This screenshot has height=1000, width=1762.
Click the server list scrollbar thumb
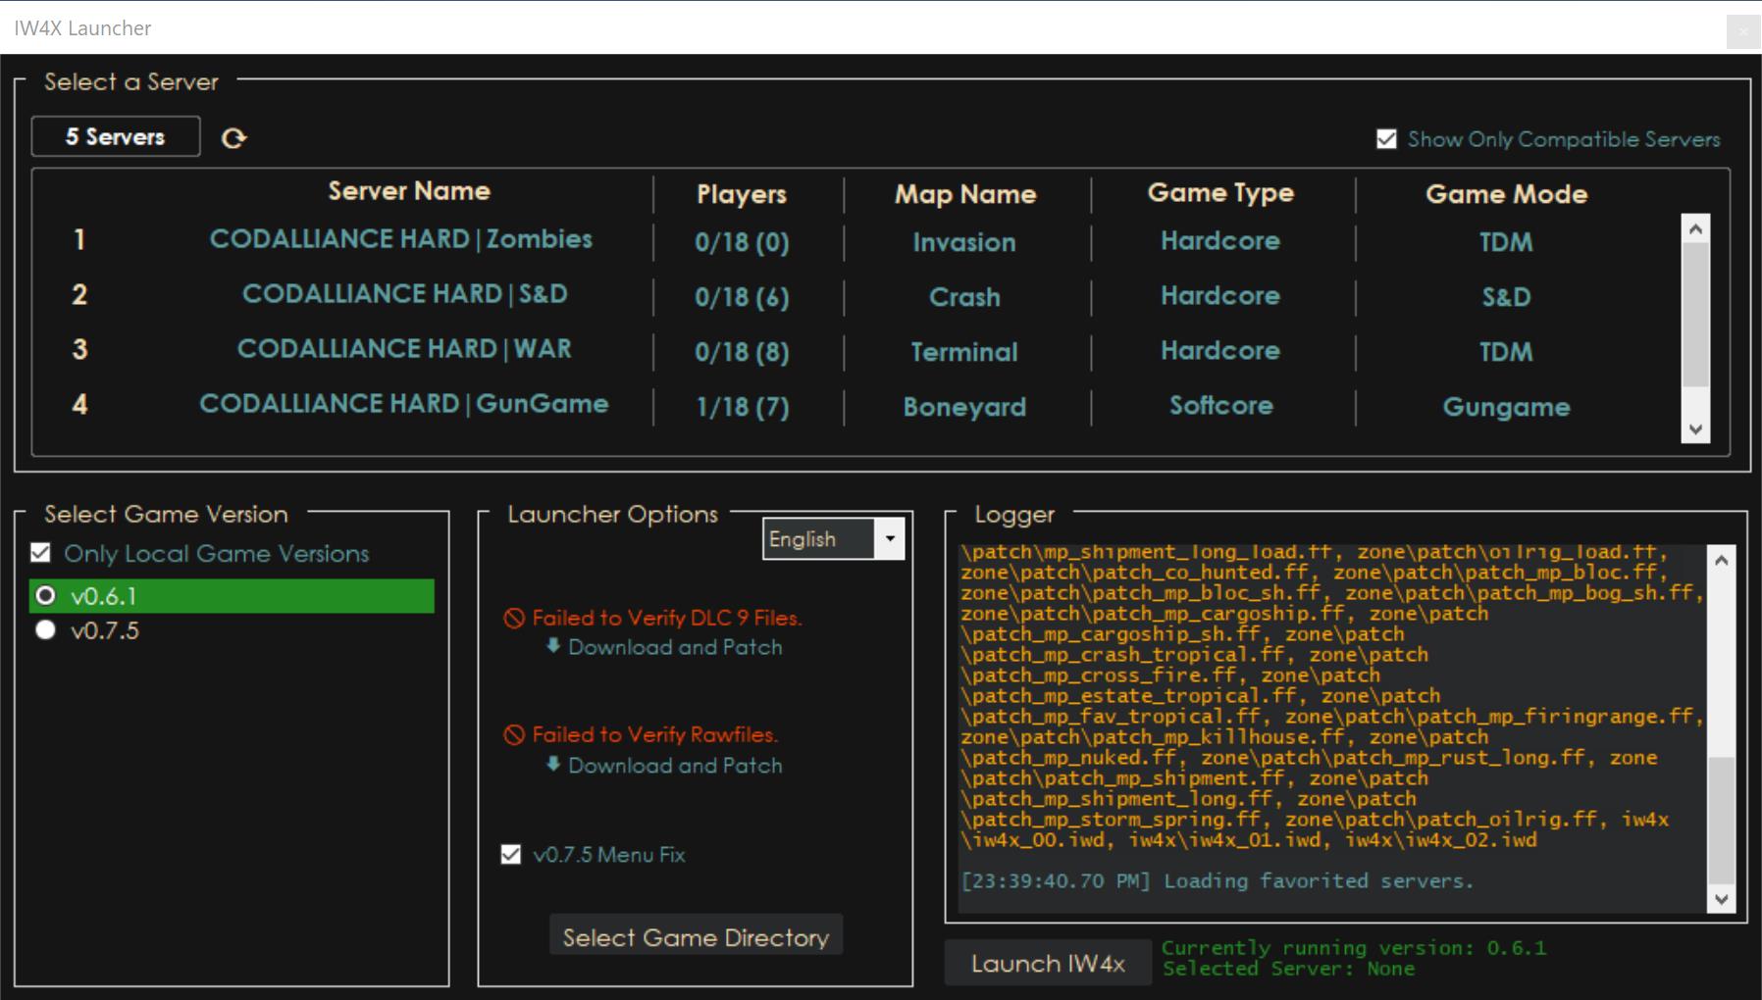point(1695,314)
